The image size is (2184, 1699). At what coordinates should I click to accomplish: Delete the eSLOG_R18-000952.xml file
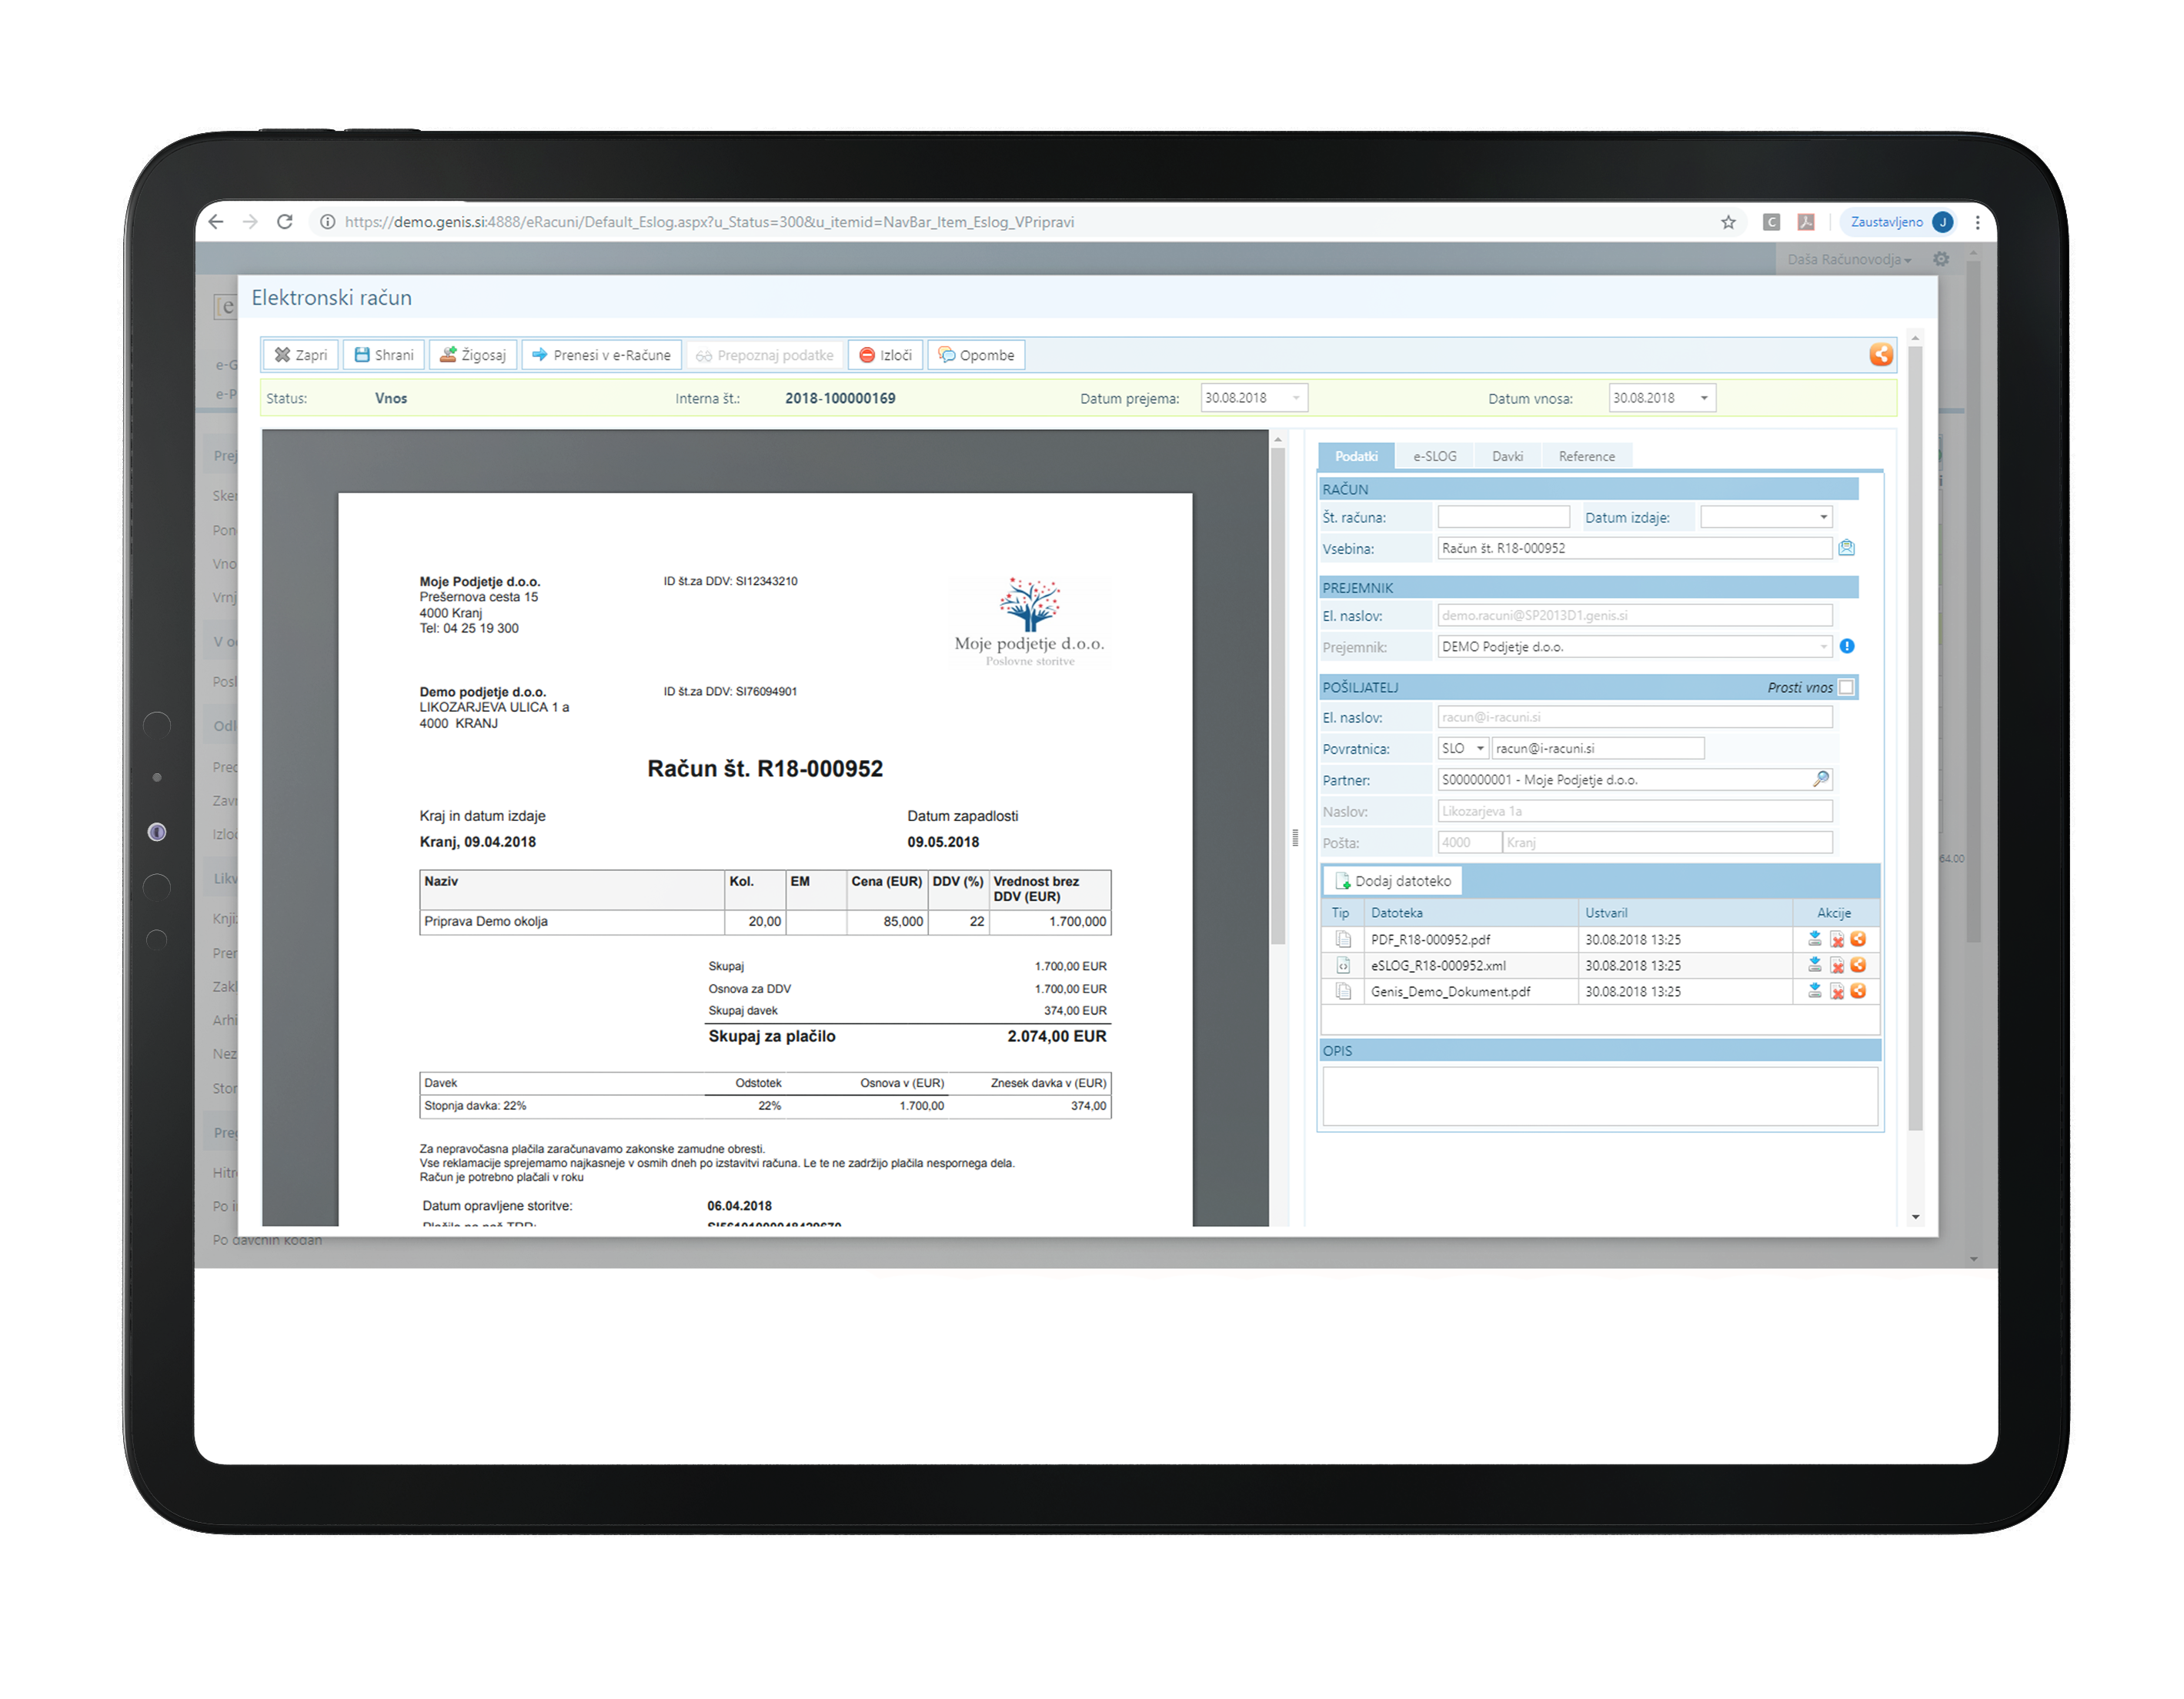pos(1837,965)
